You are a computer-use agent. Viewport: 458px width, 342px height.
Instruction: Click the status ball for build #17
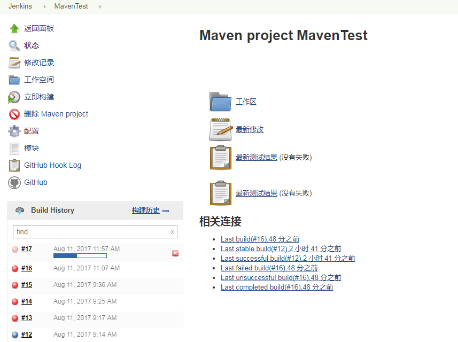[x=15, y=249]
